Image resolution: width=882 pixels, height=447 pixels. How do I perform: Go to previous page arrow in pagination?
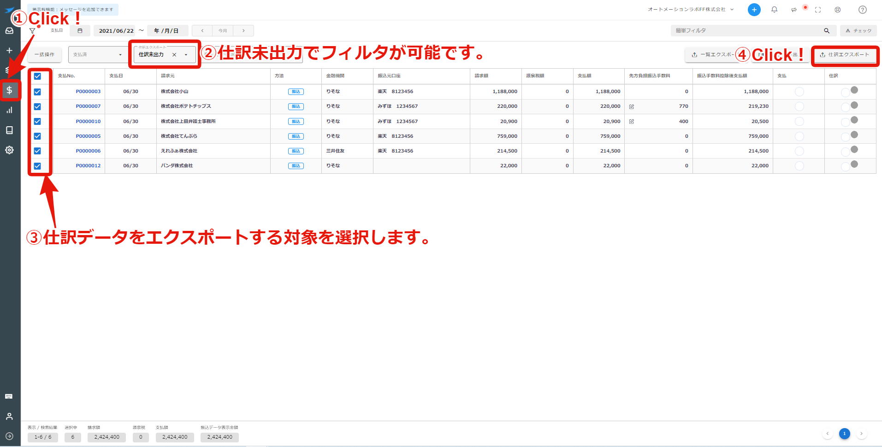tap(828, 434)
